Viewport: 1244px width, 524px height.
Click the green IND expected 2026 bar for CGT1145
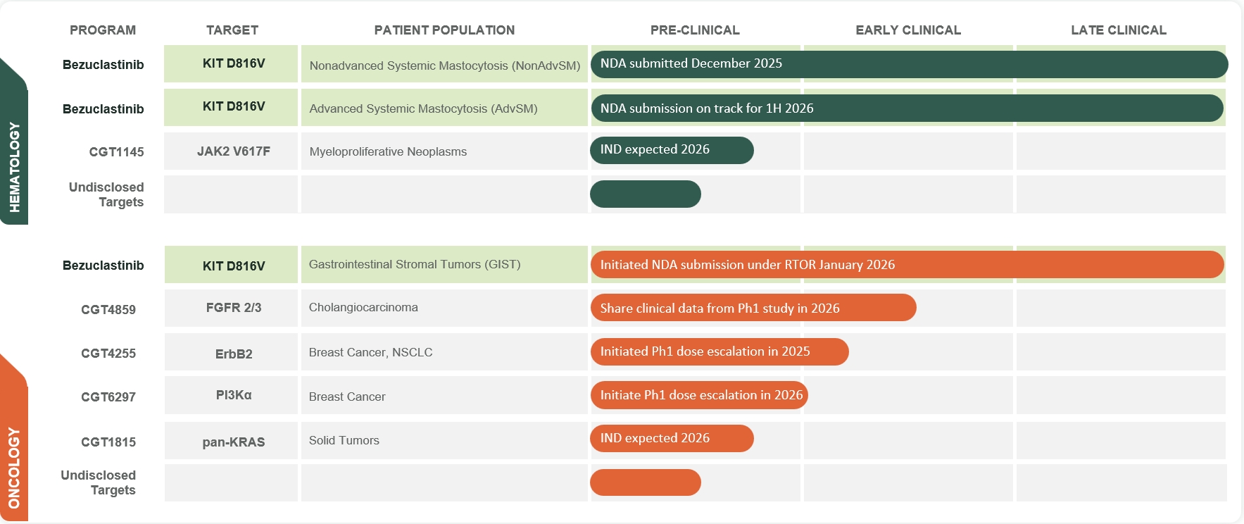pos(672,150)
